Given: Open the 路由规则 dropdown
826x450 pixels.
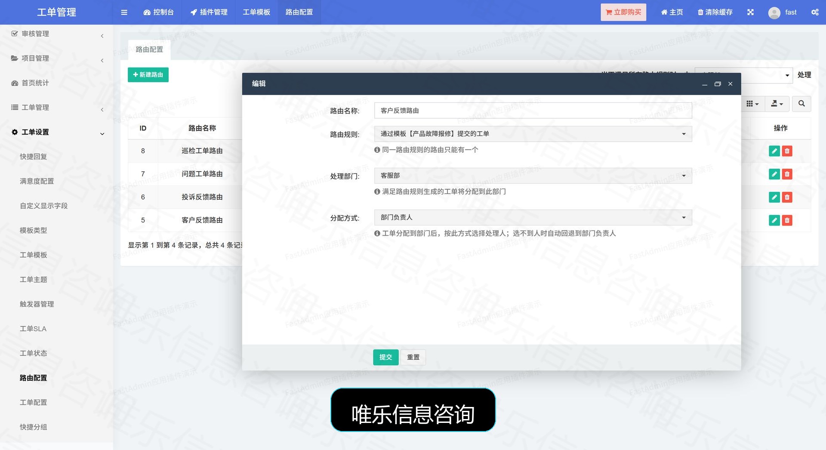Looking at the screenshot, I should tap(533, 134).
